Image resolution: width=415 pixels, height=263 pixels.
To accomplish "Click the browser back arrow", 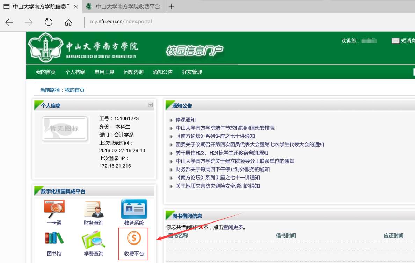I will coord(9,22).
